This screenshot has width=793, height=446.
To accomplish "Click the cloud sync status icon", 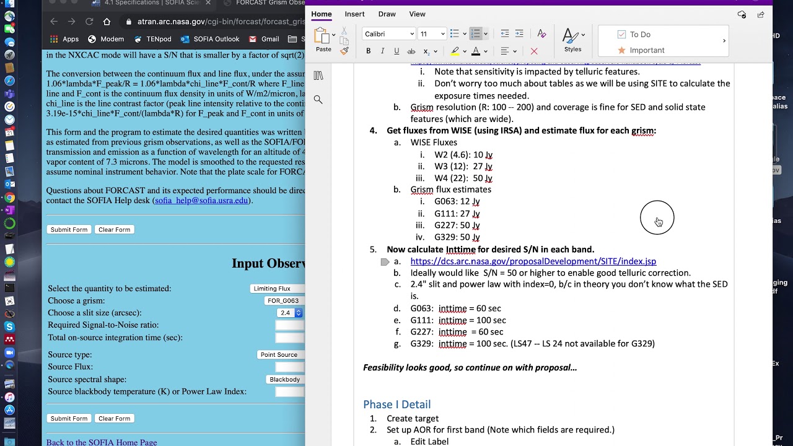I will click(742, 14).
